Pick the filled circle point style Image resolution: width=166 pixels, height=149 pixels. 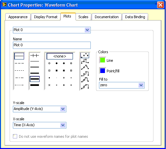56,63
